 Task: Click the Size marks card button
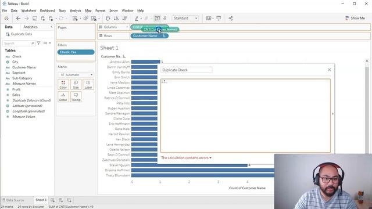(x=76, y=85)
